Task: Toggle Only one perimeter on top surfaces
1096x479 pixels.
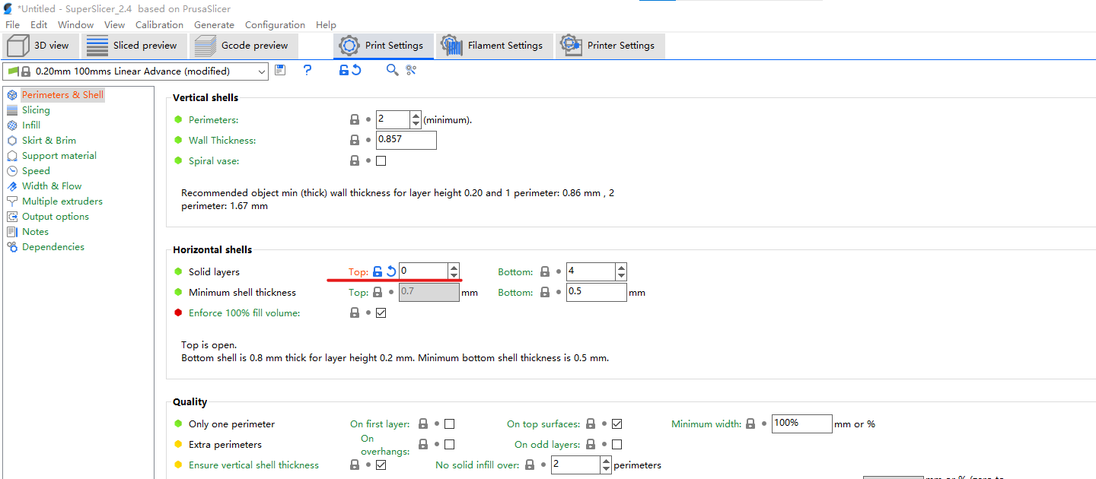Action: click(x=617, y=423)
